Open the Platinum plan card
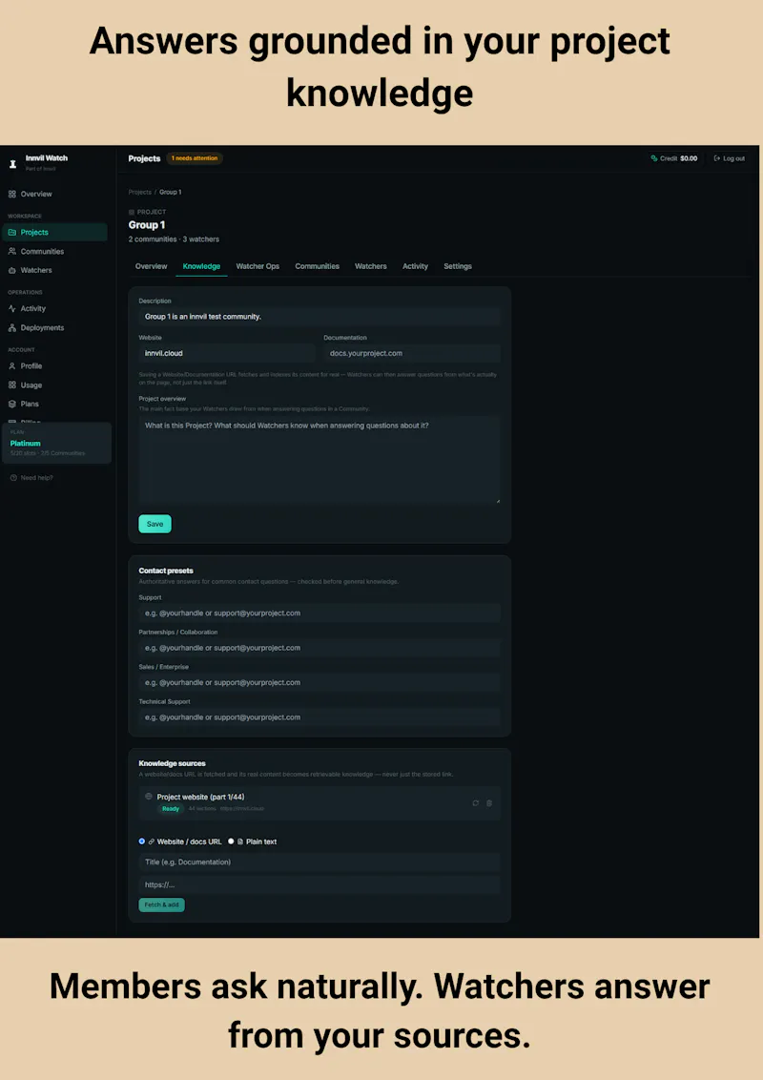The width and height of the screenshot is (763, 1080). 56,443
